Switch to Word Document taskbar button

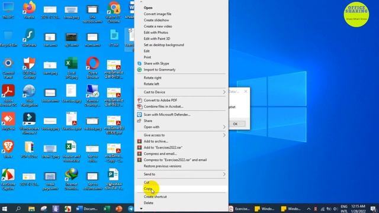[87, 209]
